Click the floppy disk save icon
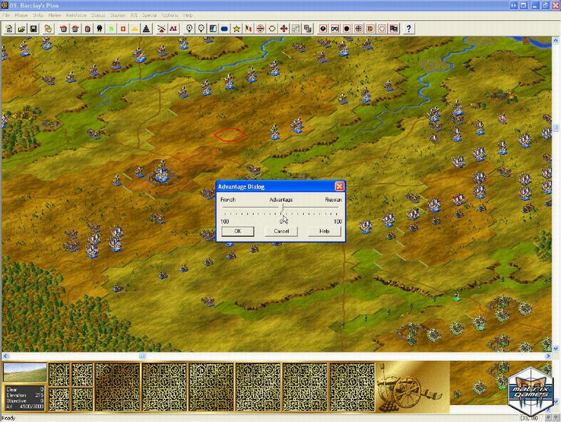Image resolution: width=561 pixels, height=422 pixels. pos(33,29)
